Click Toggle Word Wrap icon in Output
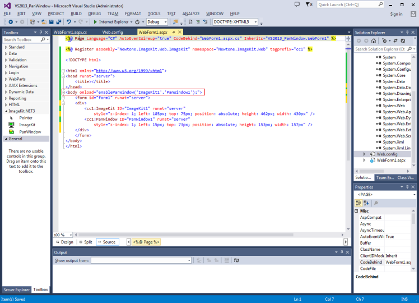The width and height of the screenshot is (419, 303). pyautogui.click(x=238, y=260)
